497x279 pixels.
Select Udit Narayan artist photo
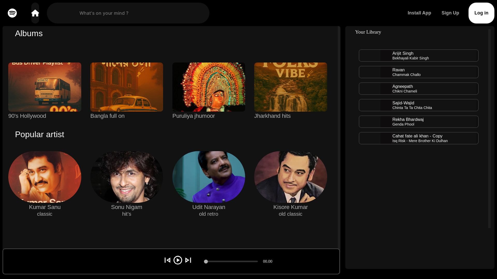(209, 177)
